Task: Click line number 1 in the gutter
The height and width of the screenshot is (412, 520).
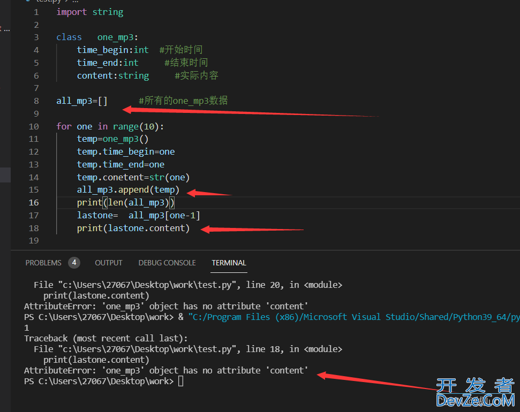Action: point(36,12)
